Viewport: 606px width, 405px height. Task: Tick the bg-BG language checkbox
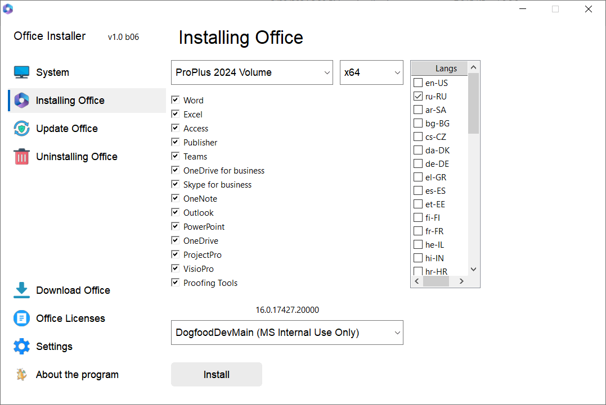[x=418, y=123]
